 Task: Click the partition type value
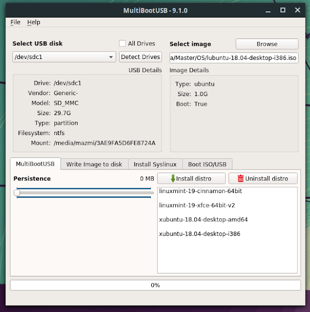coord(66,123)
